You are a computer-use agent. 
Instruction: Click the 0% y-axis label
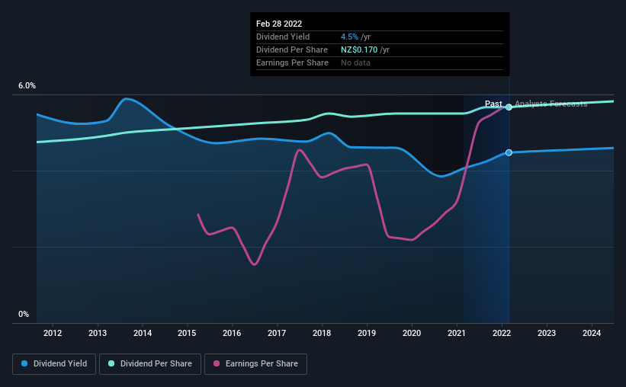click(24, 315)
